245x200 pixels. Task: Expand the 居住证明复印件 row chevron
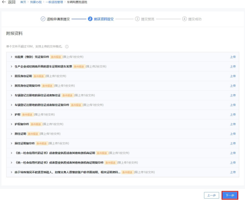[12, 144]
